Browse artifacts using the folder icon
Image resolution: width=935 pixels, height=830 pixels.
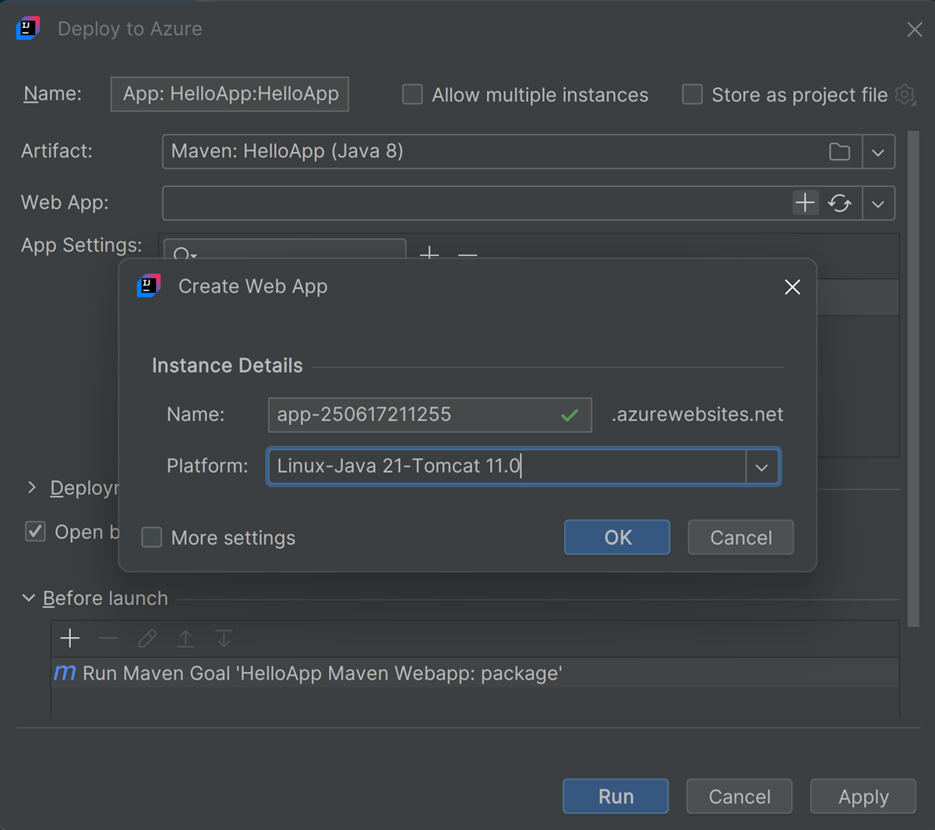[840, 152]
